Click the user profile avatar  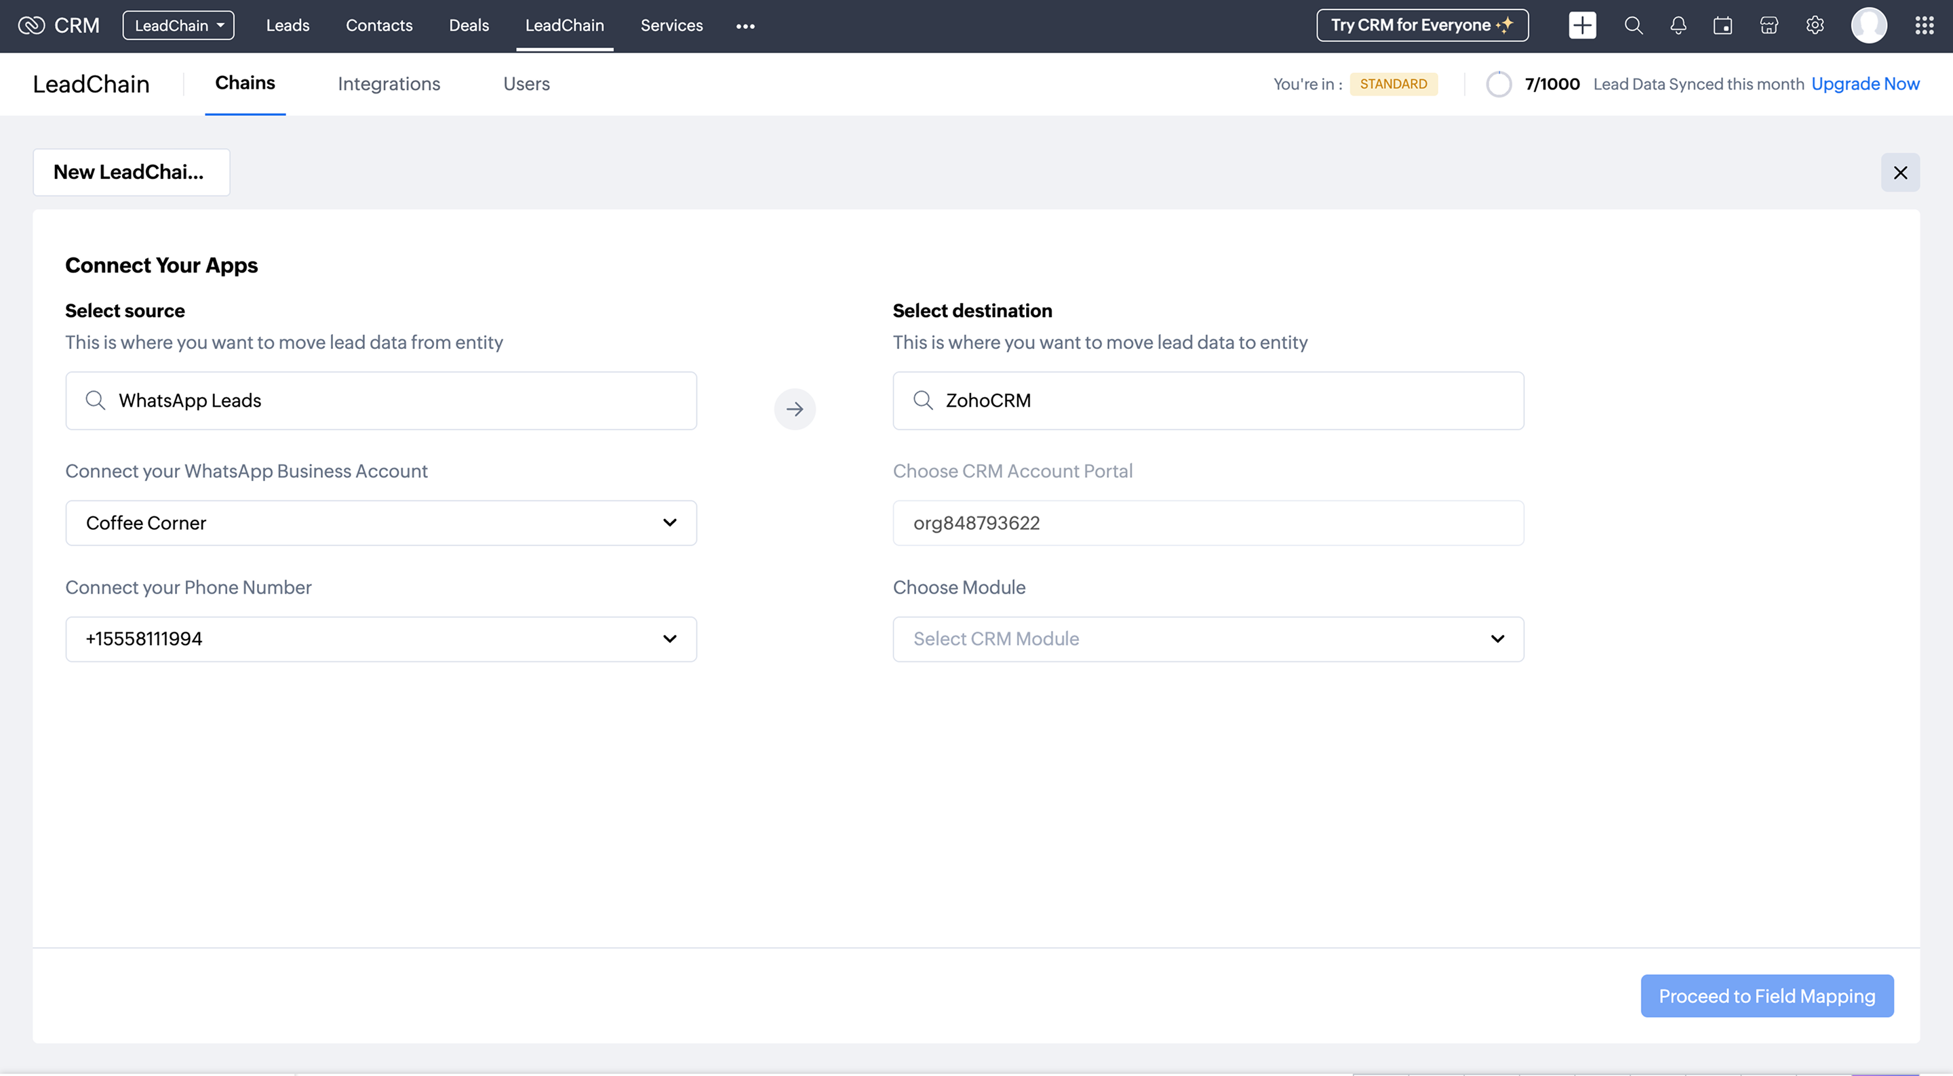tap(1868, 26)
